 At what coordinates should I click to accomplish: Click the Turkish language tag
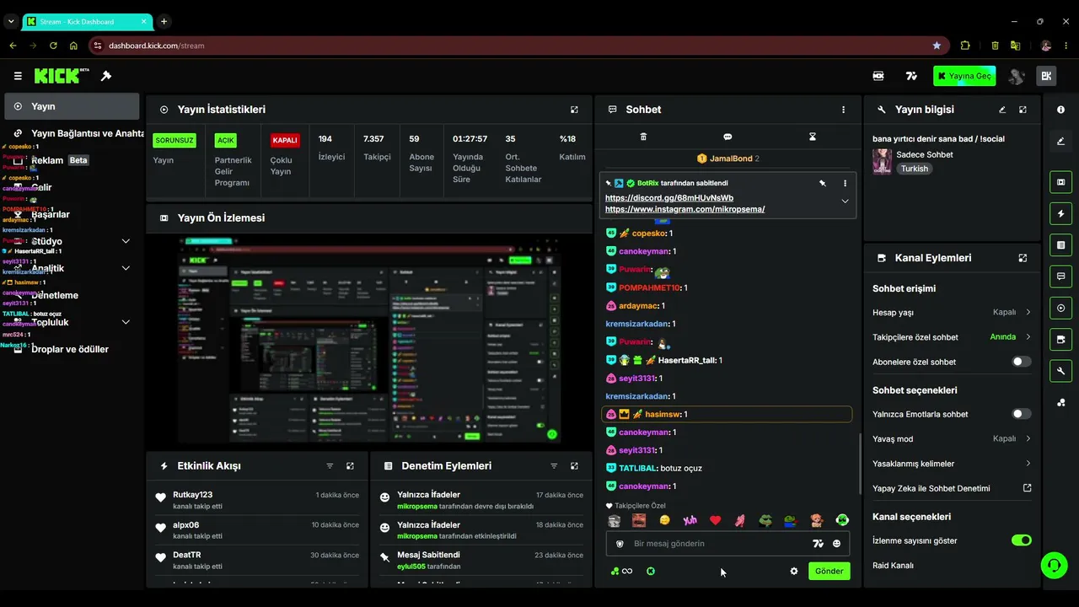[914, 169]
